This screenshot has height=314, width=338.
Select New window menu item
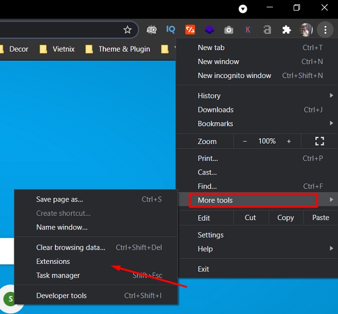coord(257,62)
